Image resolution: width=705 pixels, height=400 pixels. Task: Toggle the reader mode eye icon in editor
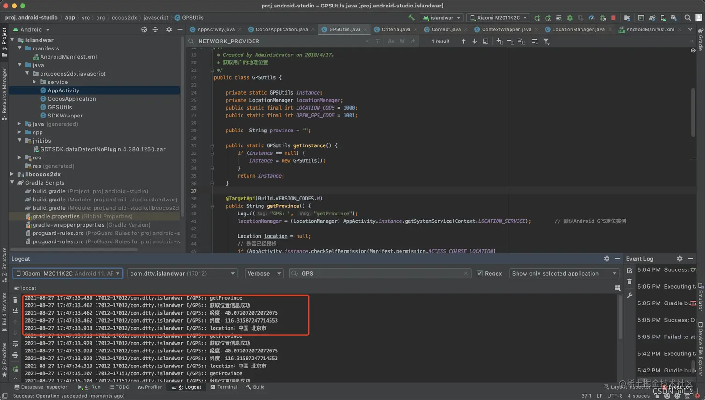(693, 50)
